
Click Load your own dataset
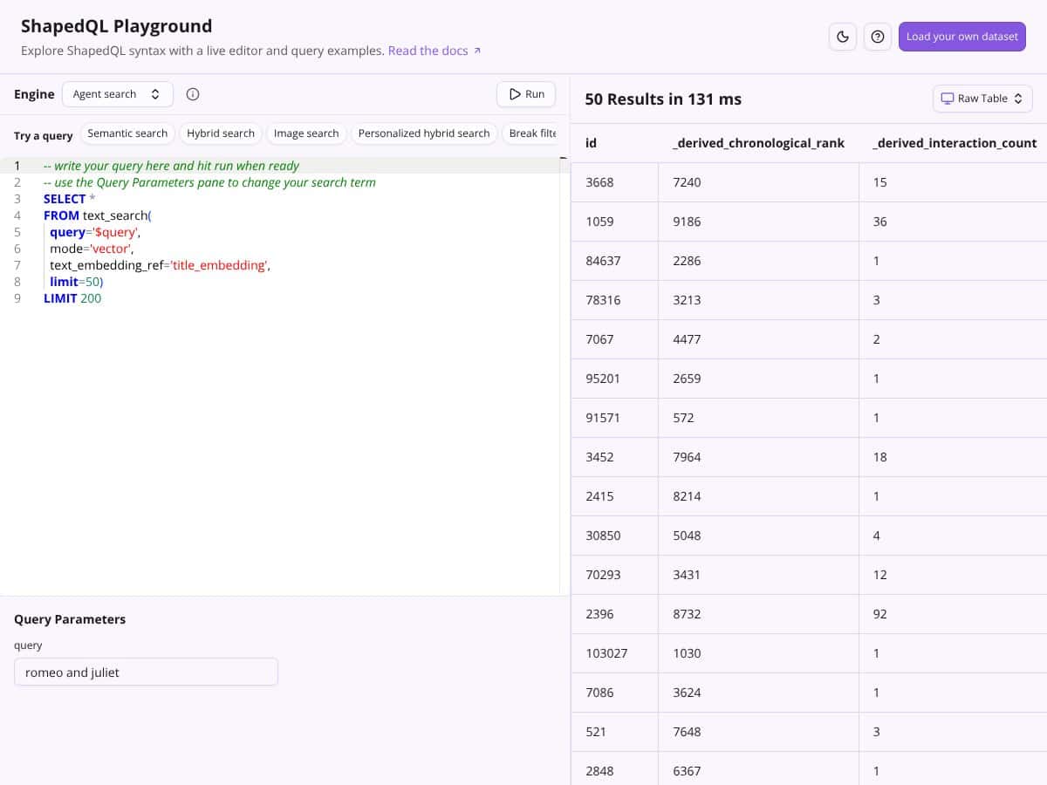961,37
